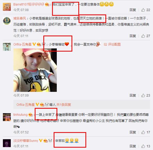153x150 pixels.
Task: Reply to 域名春风's comment posted at 07:11
Action: (x=133, y=36)
